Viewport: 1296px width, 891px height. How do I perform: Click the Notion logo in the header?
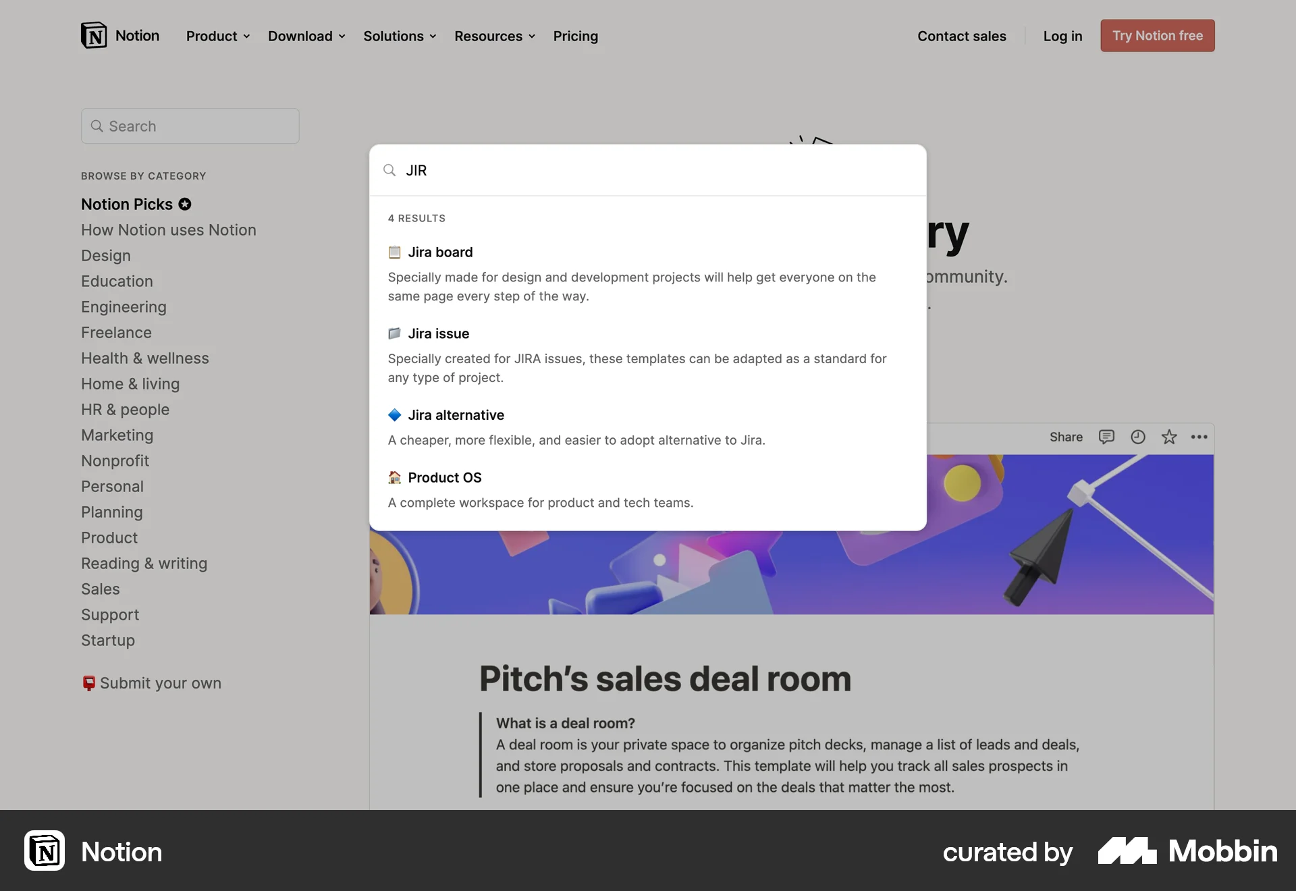point(94,34)
